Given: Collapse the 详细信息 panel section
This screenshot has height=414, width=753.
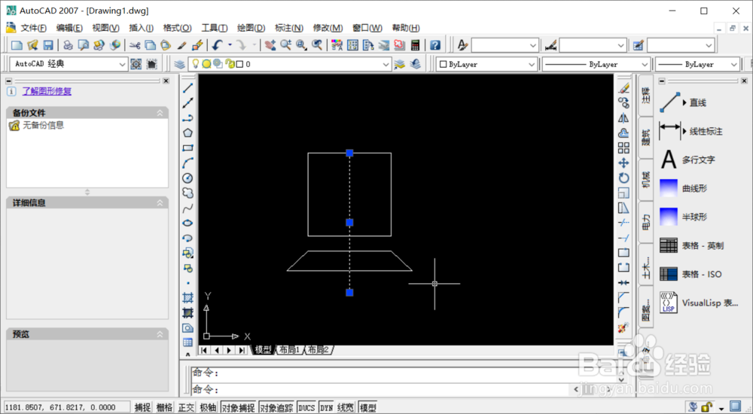Looking at the screenshot, I should click(160, 203).
